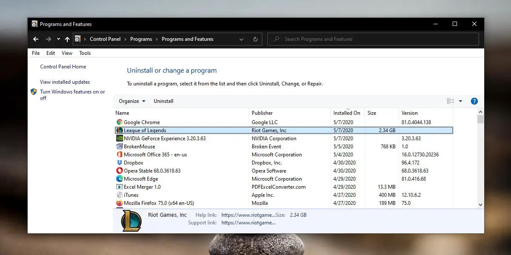
Task: Go forward with the forward arrow
Action: [x=49, y=39]
